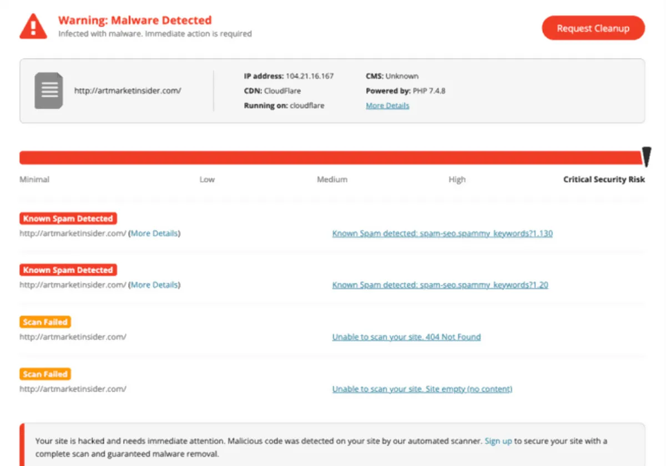Open More Details under Powered by PHP
This screenshot has width=666, height=466.
click(x=387, y=105)
